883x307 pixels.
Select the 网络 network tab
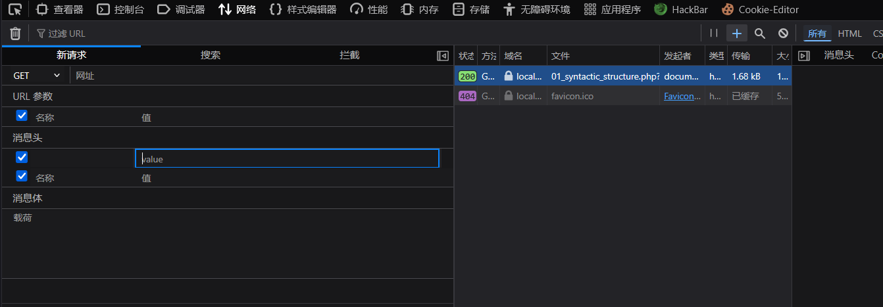[238, 9]
